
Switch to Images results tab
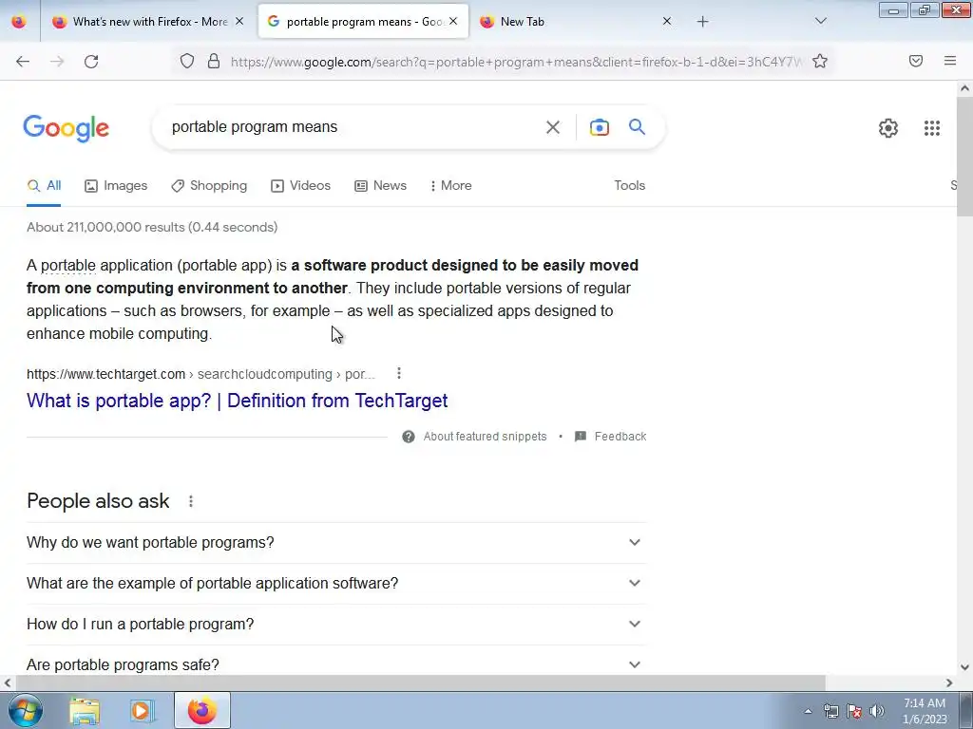point(116,185)
